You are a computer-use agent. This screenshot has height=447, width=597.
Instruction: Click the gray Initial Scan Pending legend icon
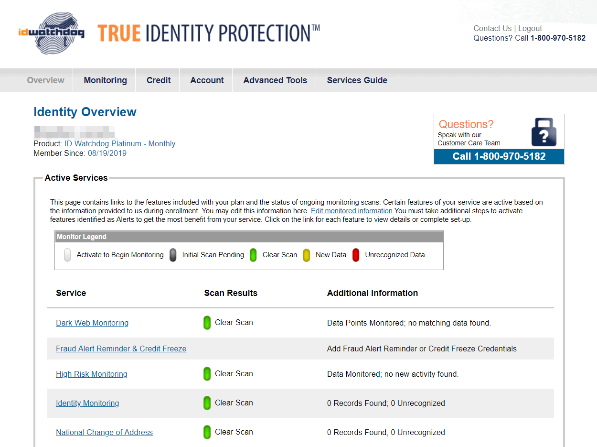[173, 255]
